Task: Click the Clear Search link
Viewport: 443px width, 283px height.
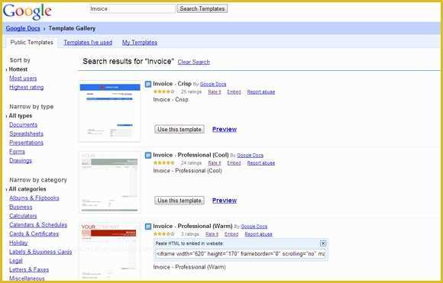Action: [193, 62]
